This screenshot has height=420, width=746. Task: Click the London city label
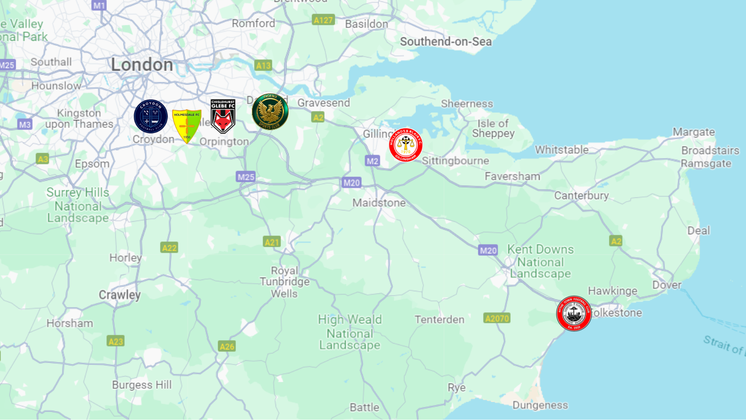point(142,65)
